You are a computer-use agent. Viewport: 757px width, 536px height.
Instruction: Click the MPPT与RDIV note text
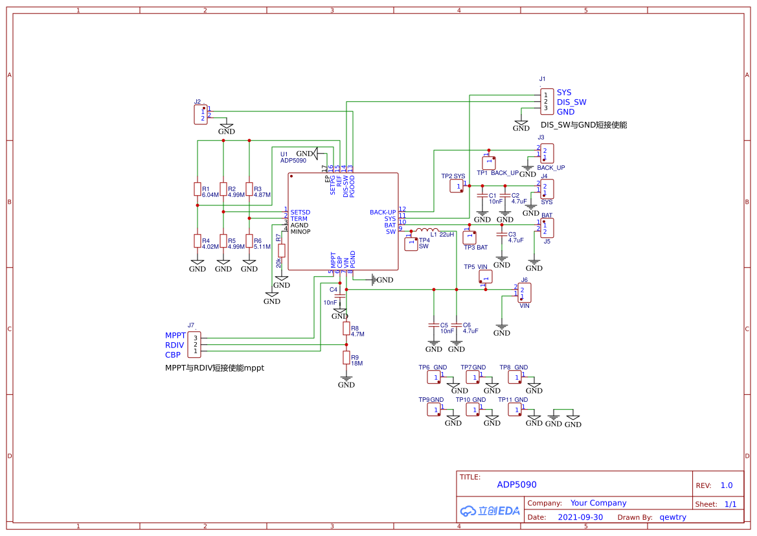[214, 367]
